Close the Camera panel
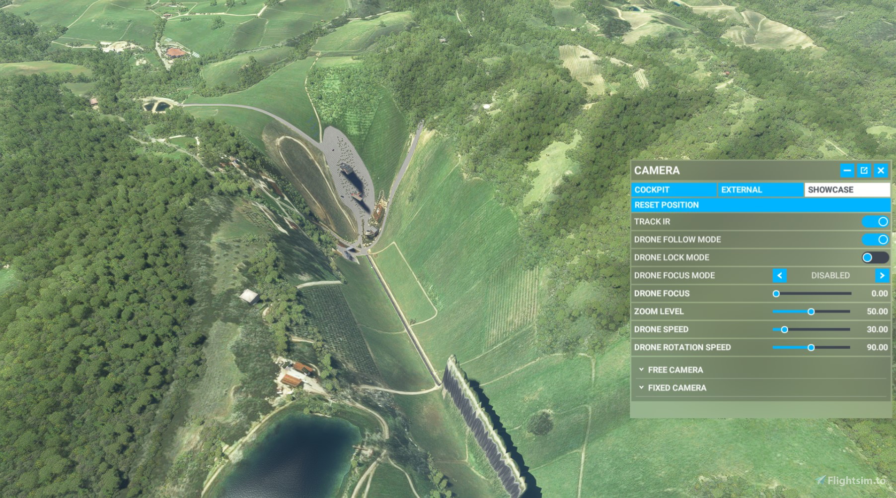Viewport: 896px width, 498px height. [x=882, y=170]
